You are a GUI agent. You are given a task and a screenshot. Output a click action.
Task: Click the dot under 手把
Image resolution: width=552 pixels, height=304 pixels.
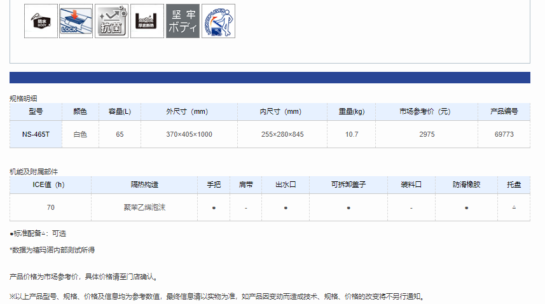coord(214,208)
